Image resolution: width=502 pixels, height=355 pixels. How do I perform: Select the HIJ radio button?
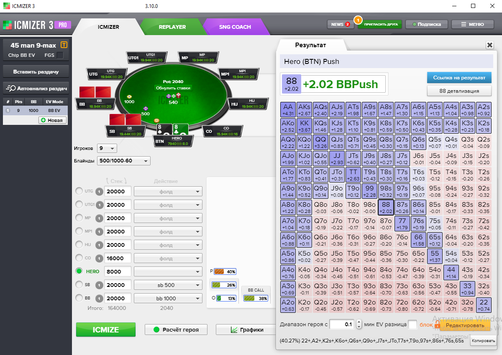(79, 244)
